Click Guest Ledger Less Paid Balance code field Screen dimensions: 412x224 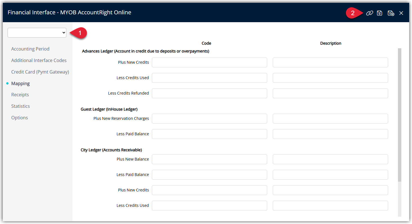click(x=210, y=134)
